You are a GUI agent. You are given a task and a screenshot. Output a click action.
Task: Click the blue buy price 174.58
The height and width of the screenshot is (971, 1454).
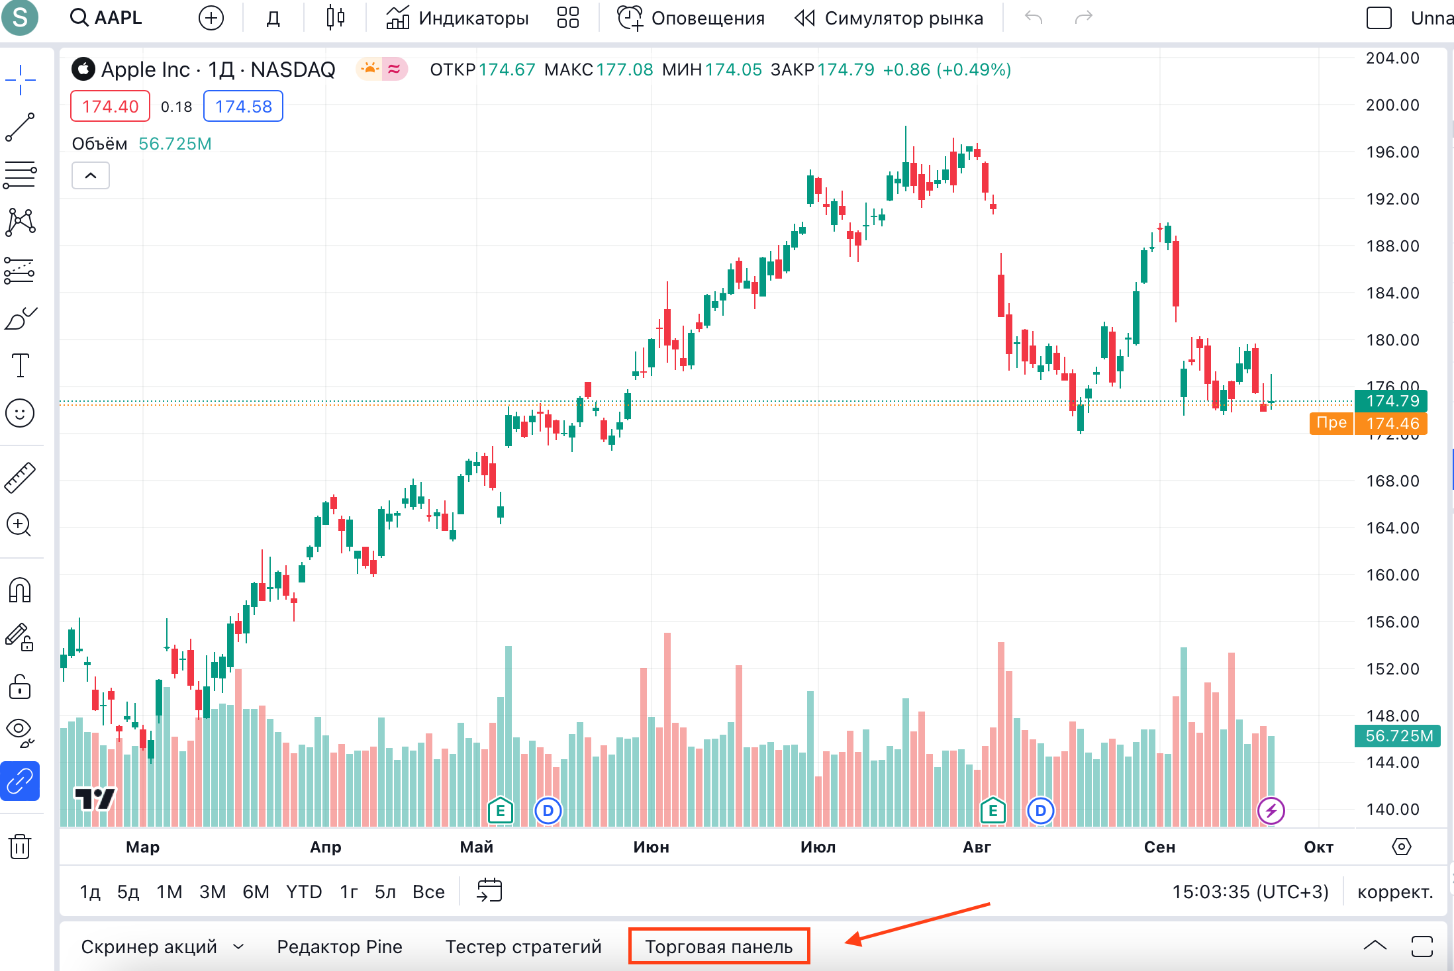coord(243,107)
